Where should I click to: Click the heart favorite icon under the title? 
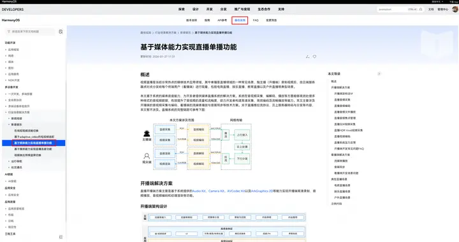click(x=315, y=57)
